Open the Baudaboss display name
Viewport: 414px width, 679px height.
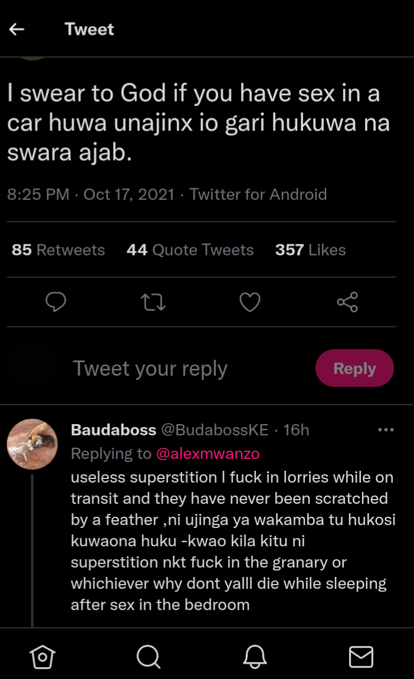coord(113,430)
